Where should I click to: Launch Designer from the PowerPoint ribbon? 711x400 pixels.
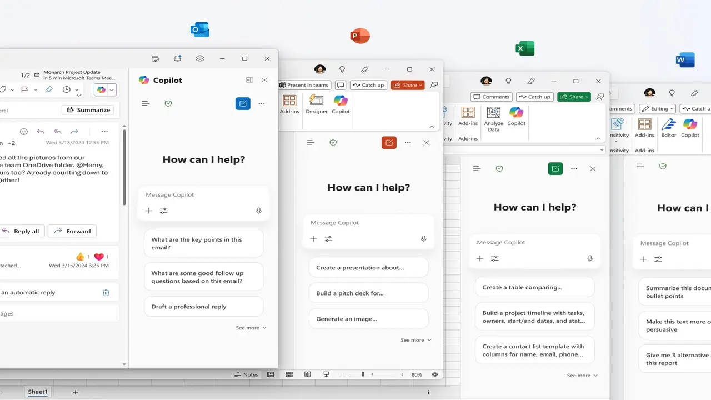pos(316,104)
